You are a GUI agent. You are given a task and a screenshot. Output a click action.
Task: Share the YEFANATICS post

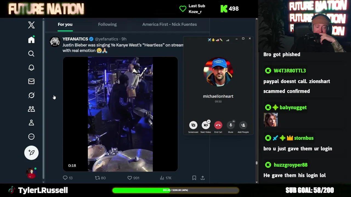pyautogui.click(x=203, y=178)
